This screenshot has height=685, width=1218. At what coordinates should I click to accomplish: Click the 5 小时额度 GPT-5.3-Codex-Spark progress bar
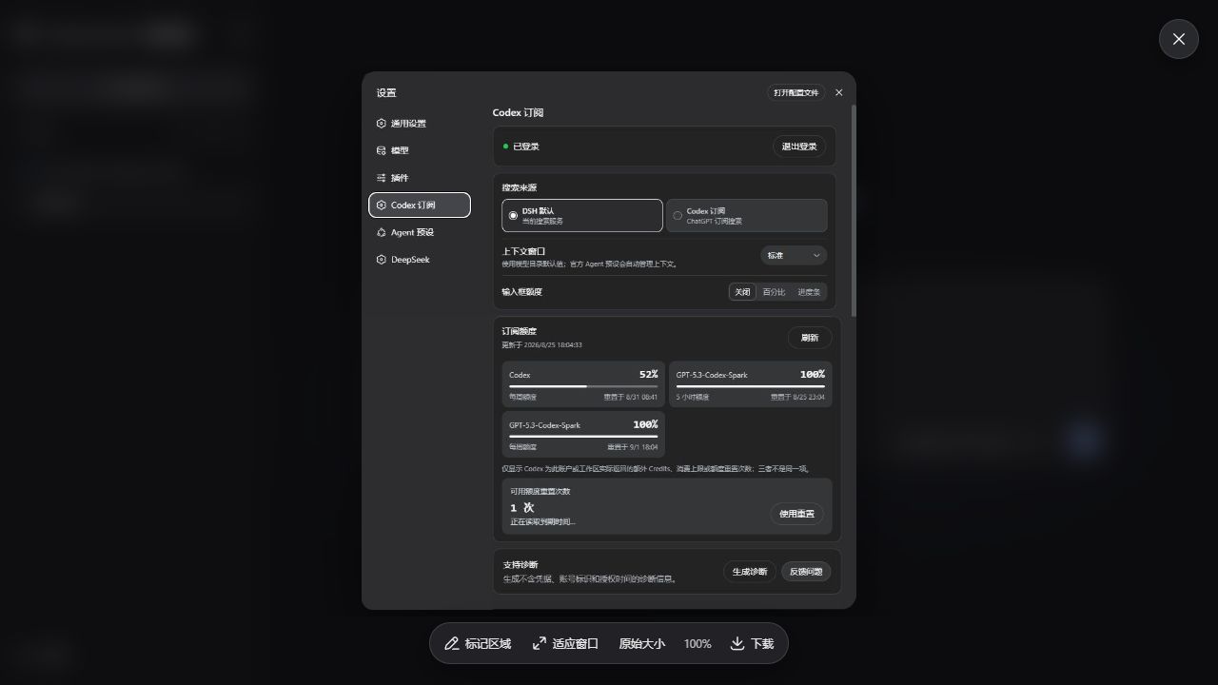(x=751, y=386)
